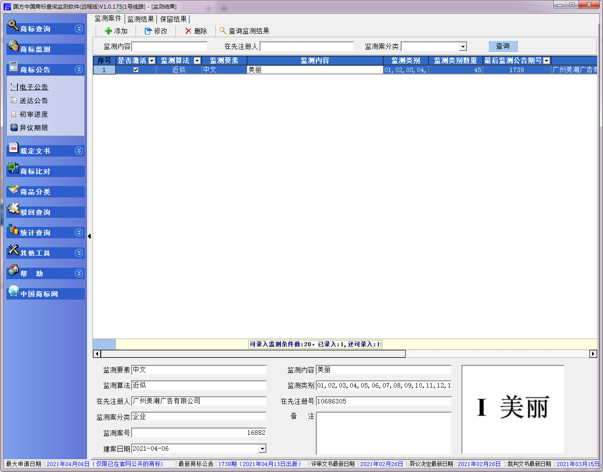Click the horizontal scrollbar right arrow
The width and height of the screenshot is (603, 472).
pyautogui.click(x=593, y=354)
